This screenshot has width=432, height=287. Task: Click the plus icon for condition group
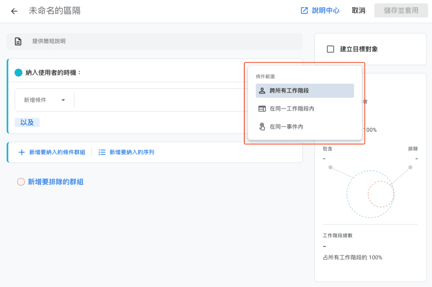pyautogui.click(x=22, y=152)
